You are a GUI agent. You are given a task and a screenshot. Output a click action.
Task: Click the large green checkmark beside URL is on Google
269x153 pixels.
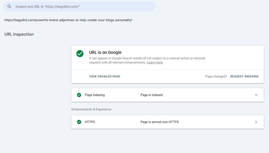click(80, 54)
